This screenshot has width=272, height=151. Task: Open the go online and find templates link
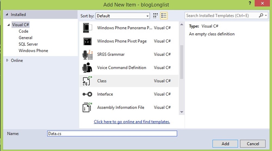132,122
